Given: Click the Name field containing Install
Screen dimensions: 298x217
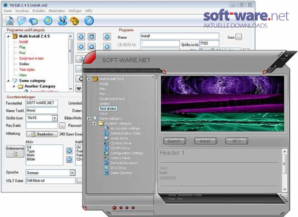Looking at the screenshot, I should point(179,36).
